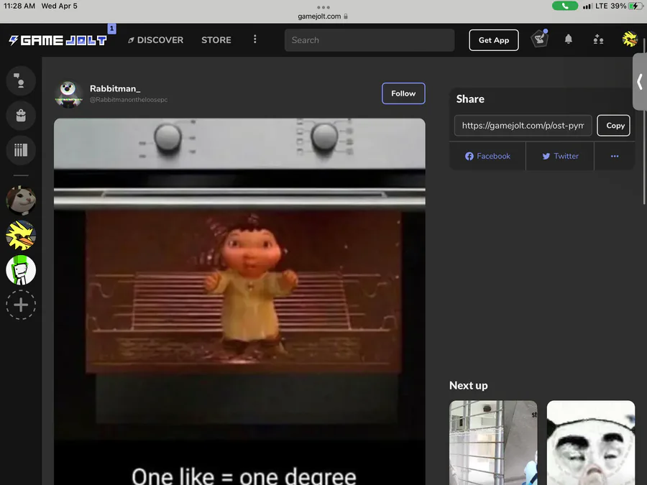
Task: Open the green stick-figure avatar community
Action: point(21,270)
